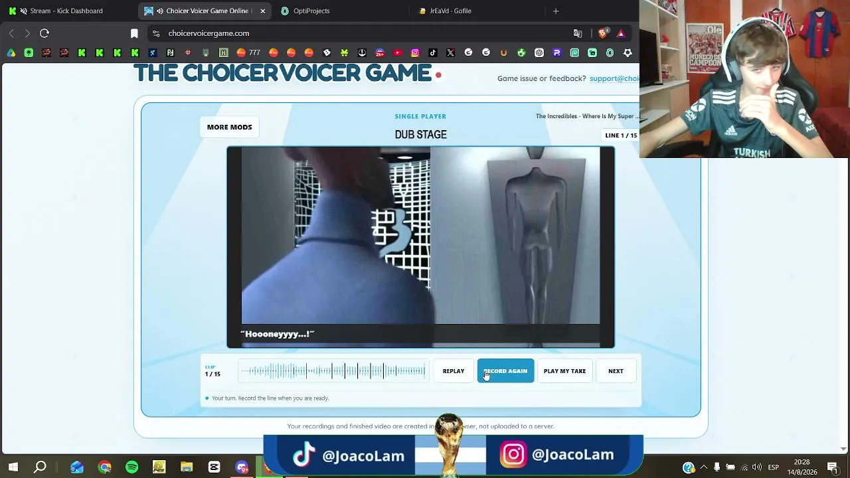Open Outlook from the taskbar
This screenshot has width=850, height=478.
(77, 467)
